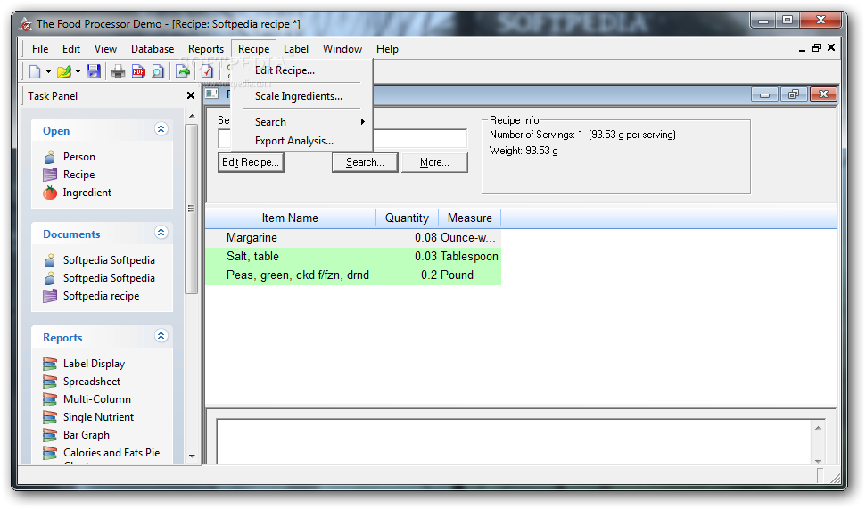The width and height of the screenshot is (866, 509).
Task: Select the Margarine ingredient row
Action: pos(353,237)
